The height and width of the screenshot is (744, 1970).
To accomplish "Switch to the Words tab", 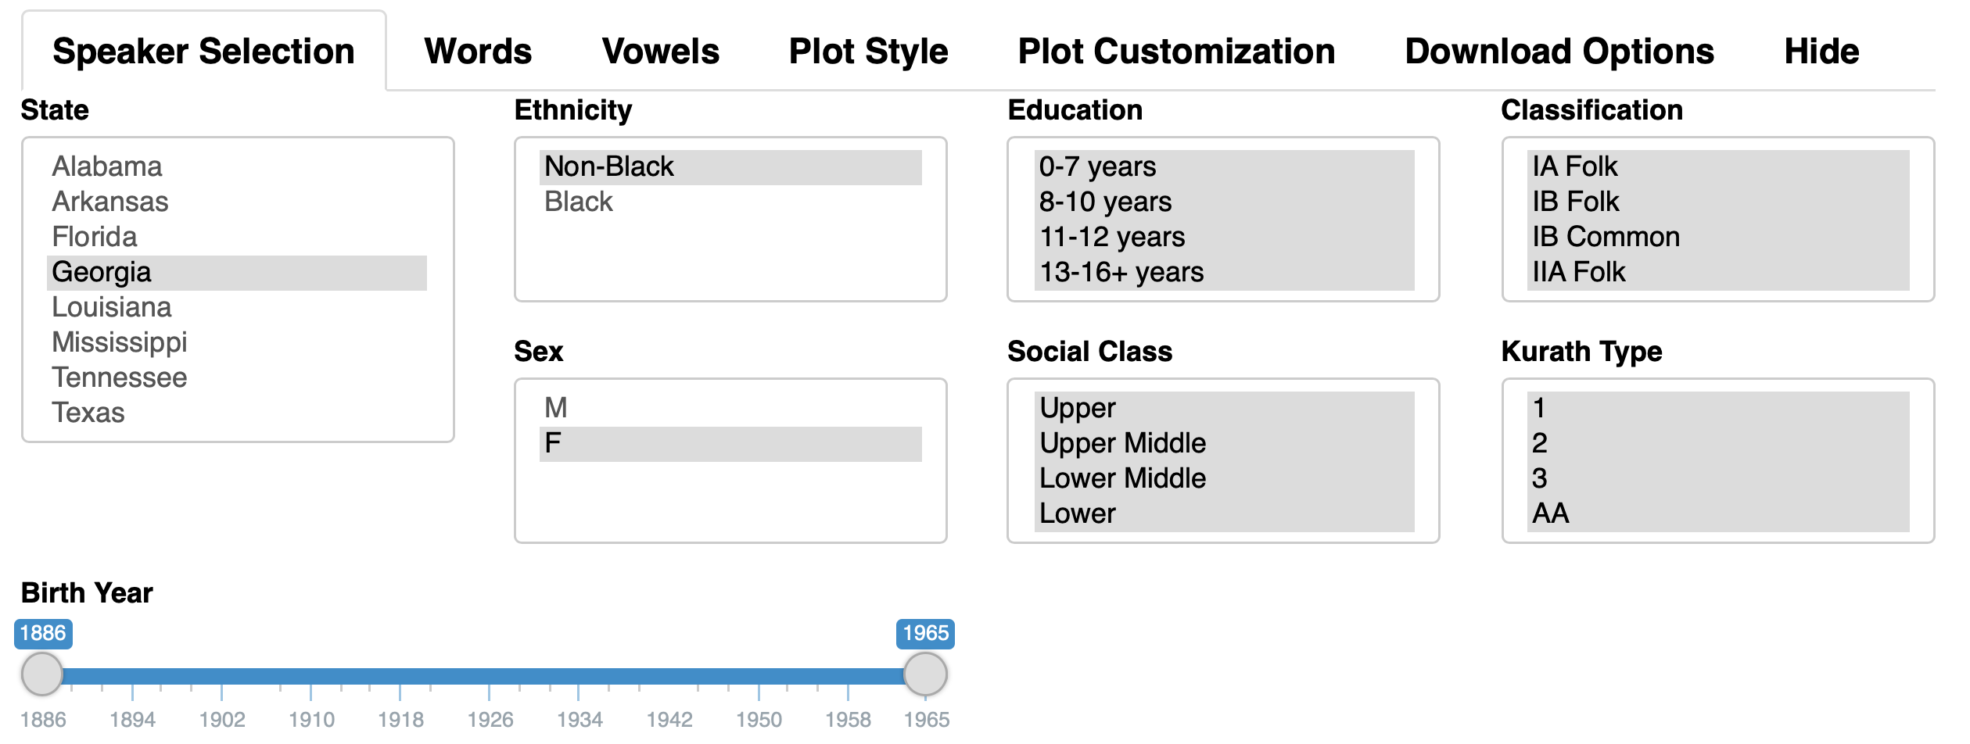I will click(478, 52).
